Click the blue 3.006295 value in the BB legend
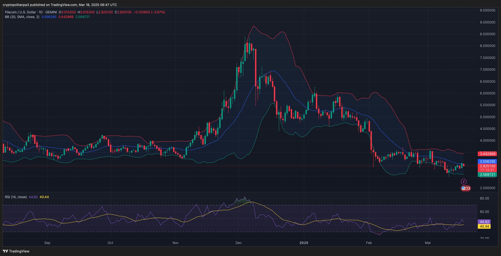The width and height of the screenshot is (501, 256). (49, 17)
